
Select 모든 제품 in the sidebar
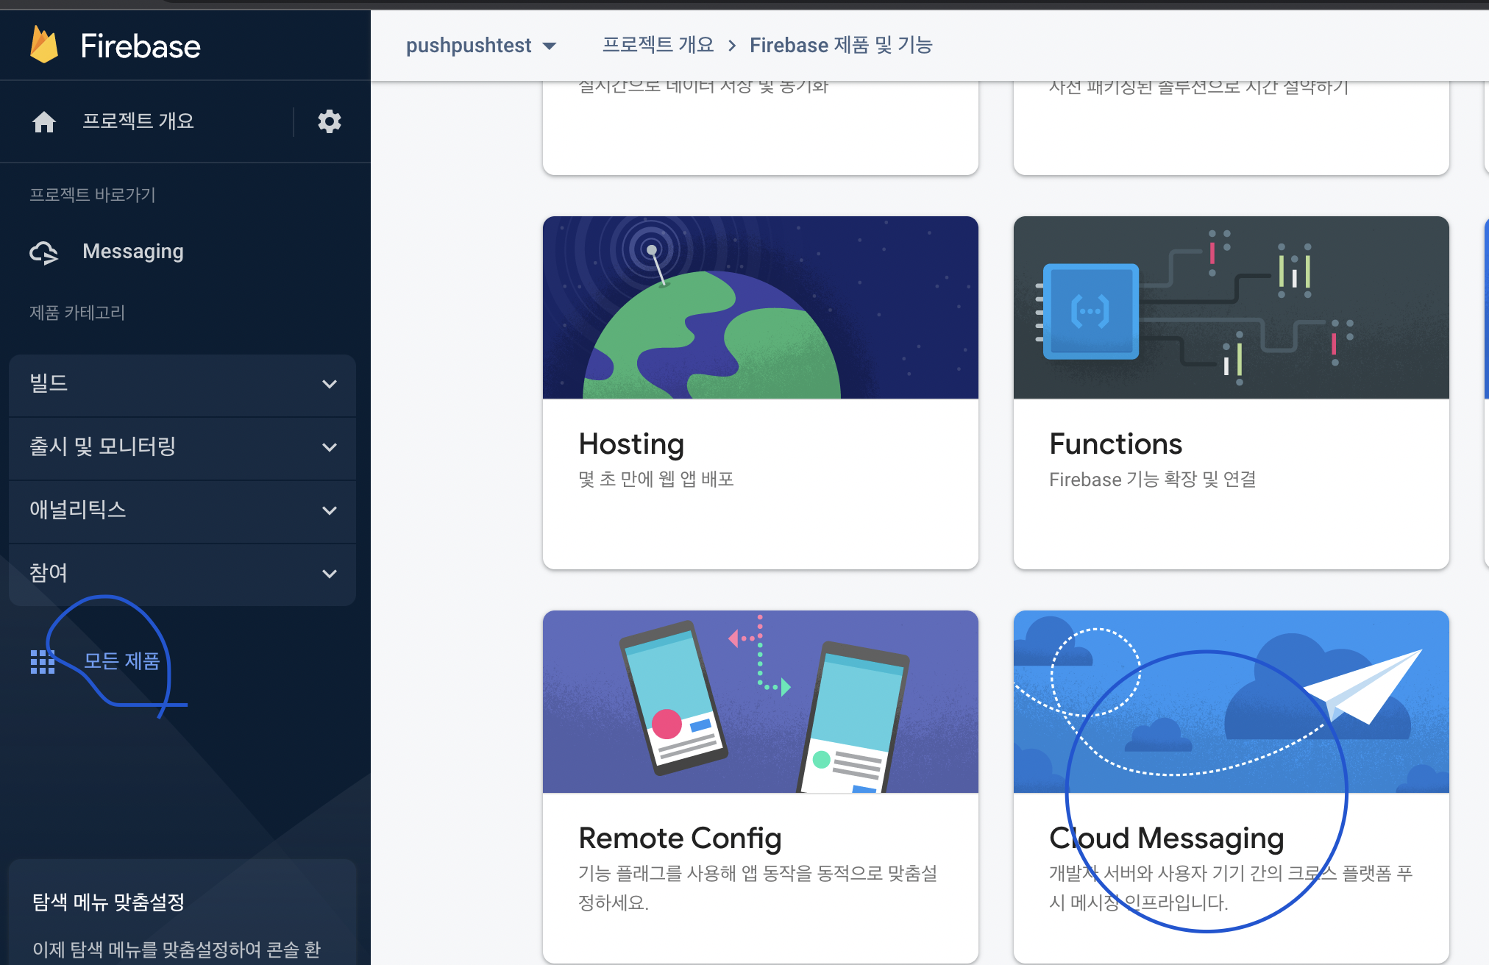coord(121,661)
